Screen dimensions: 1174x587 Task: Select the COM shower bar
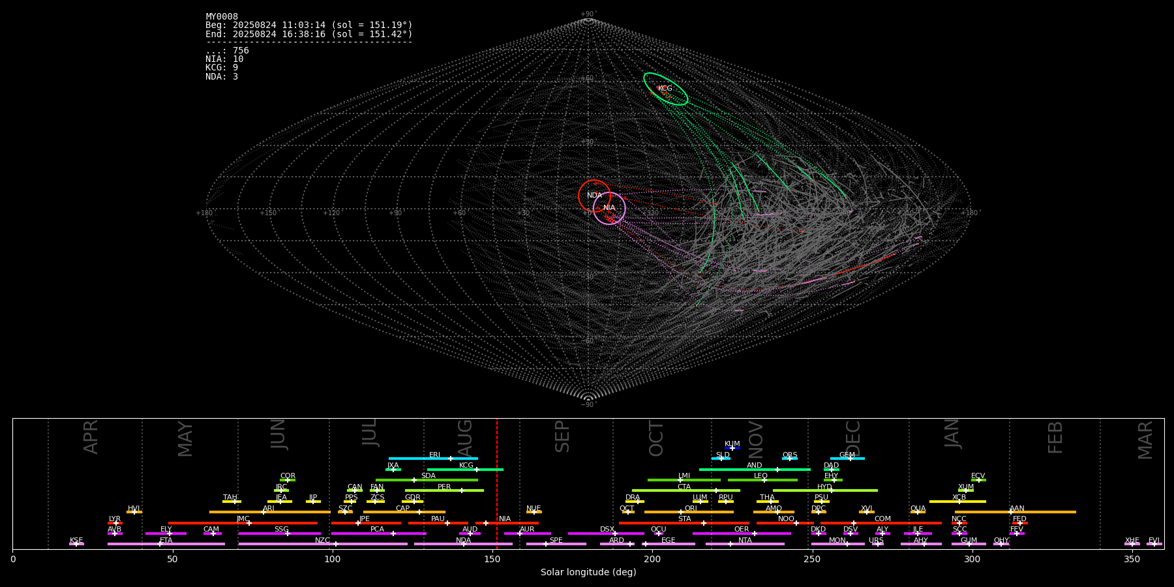882,522
